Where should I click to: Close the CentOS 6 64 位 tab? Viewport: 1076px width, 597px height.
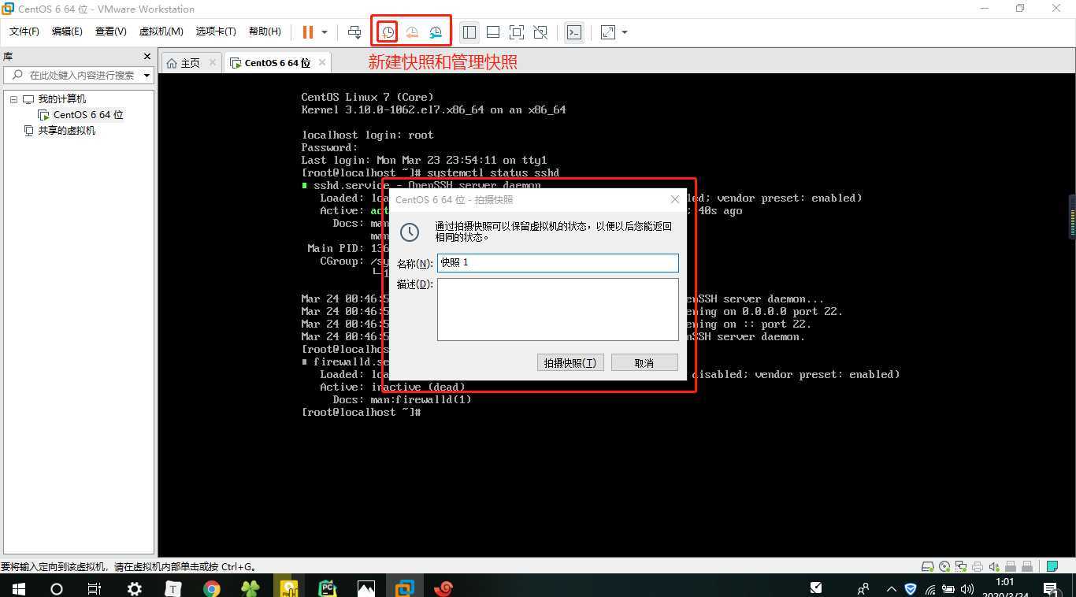[x=322, y=62]
